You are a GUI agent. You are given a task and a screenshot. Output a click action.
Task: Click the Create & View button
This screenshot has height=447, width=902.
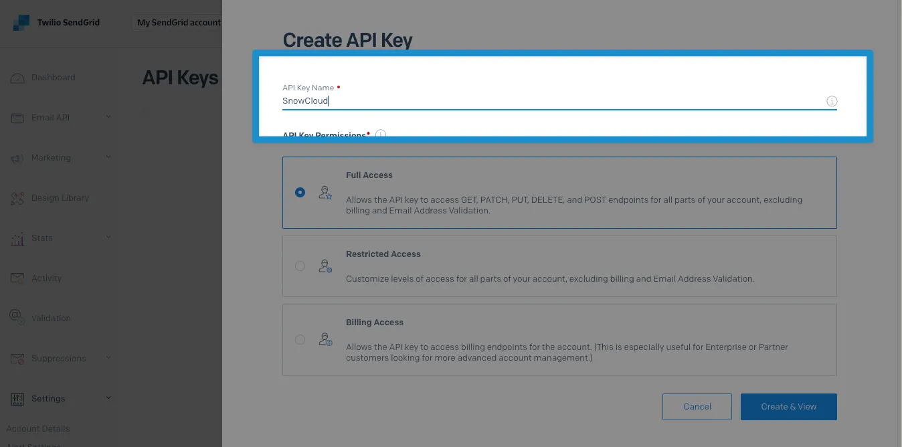pyautogui.click(x=789, y=407)
